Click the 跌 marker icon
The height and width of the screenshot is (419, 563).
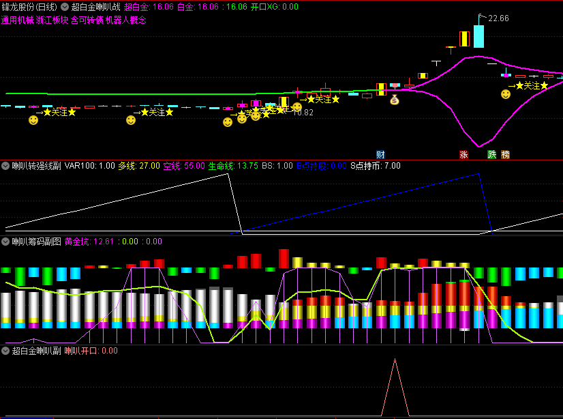click(491, 154)
